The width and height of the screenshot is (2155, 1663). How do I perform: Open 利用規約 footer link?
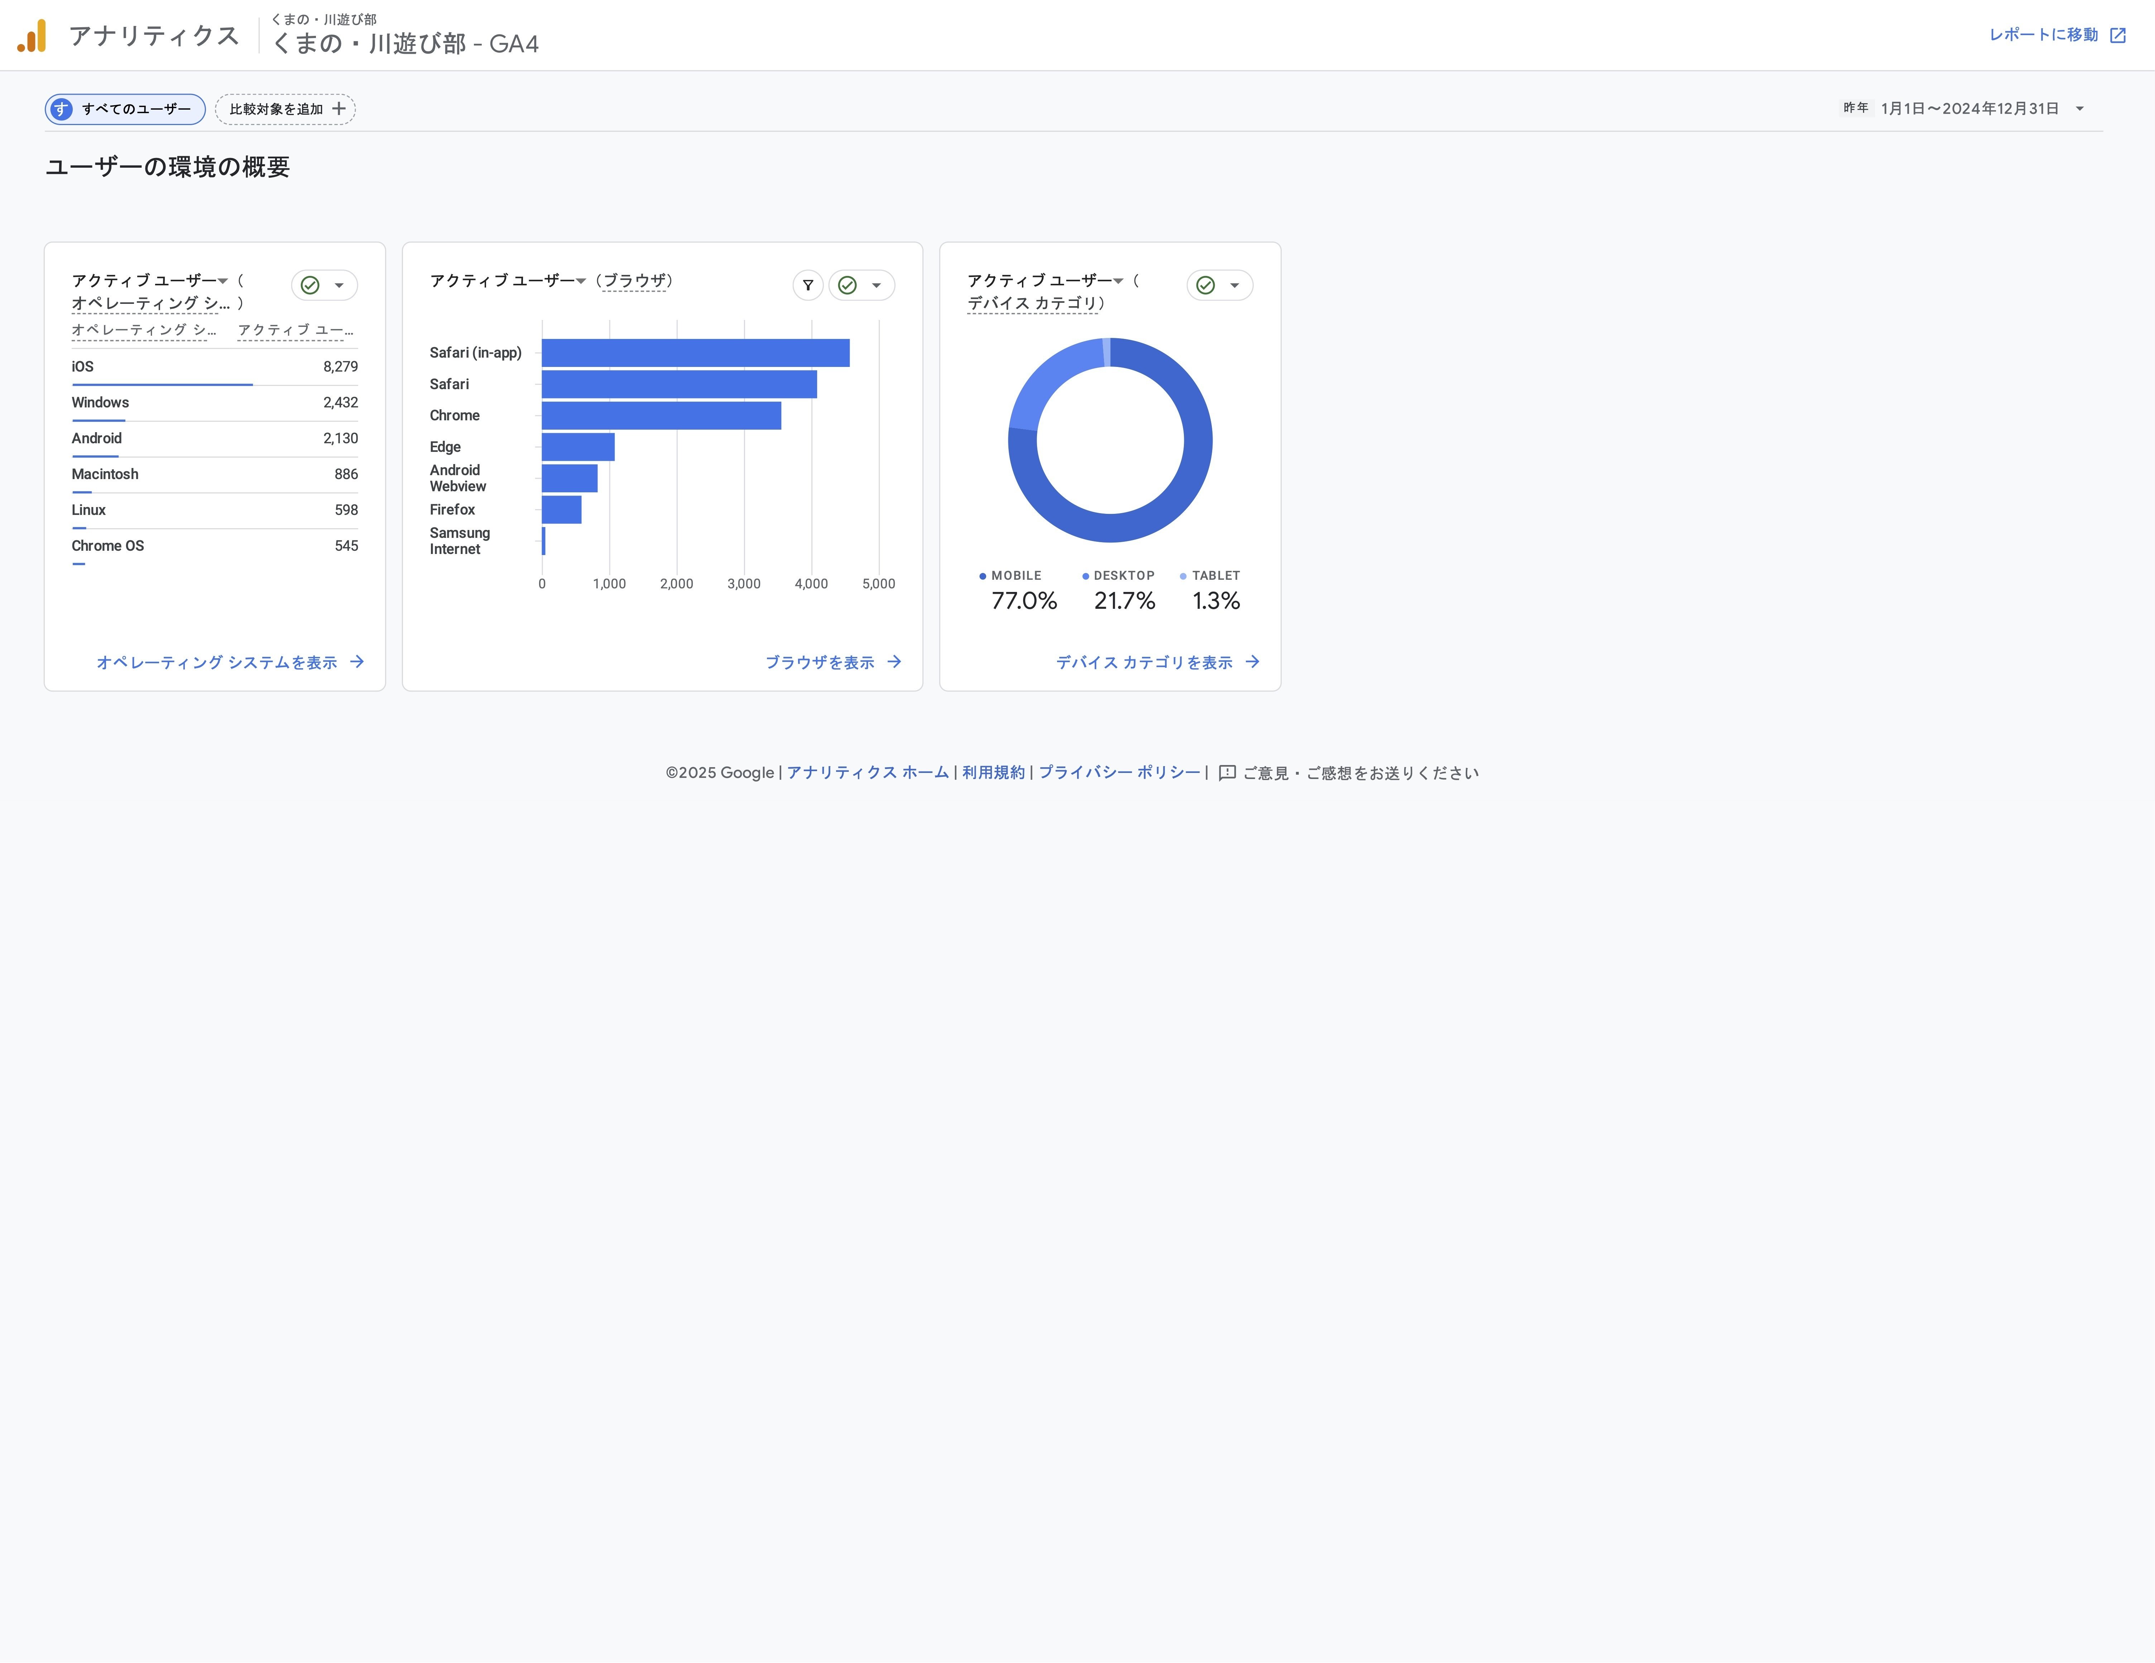pos(994,773)
